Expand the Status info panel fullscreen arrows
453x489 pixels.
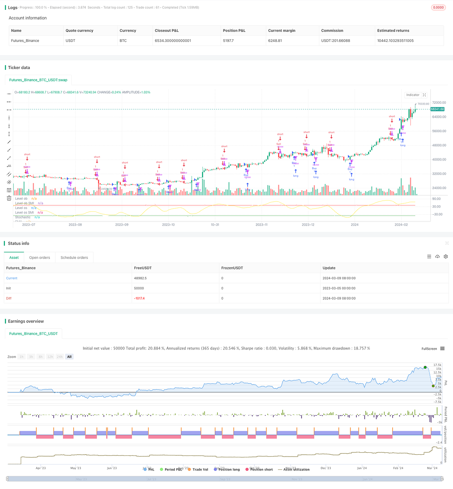(x=447, y=243)
